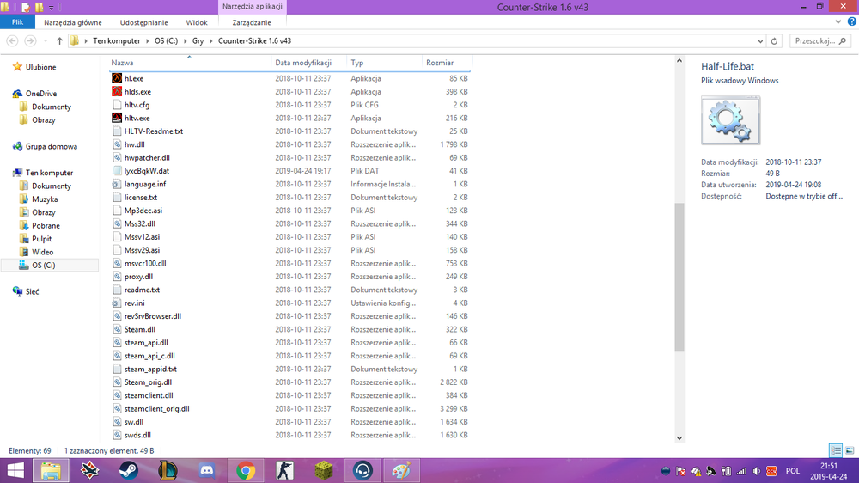Open Paint from the taskbar
859x483 pixels.
point(401,470)
